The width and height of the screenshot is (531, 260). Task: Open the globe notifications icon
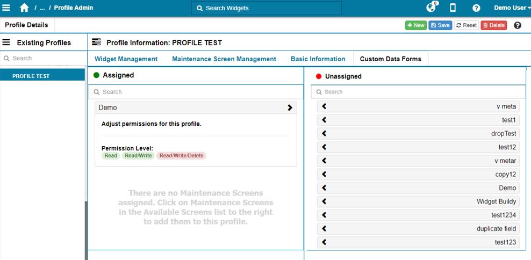click(x=430, y=8)
